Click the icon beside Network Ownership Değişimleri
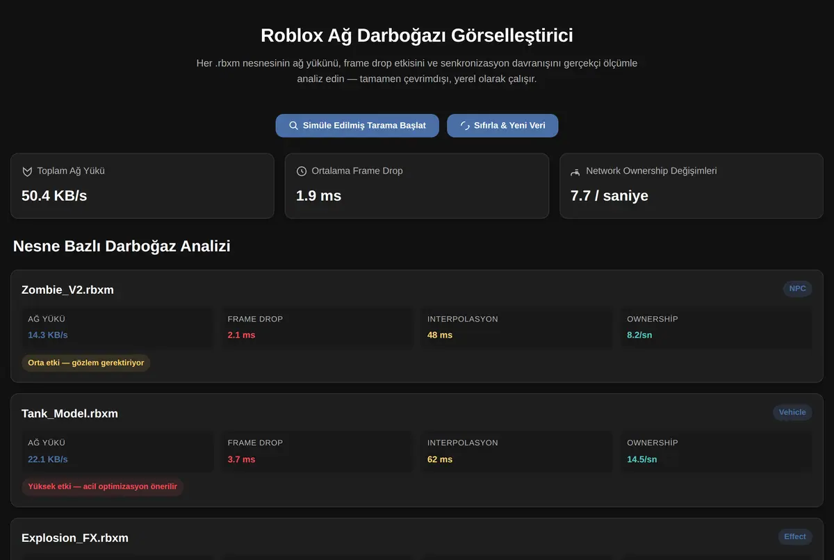 pyautogui.click(x=575, y=171)
